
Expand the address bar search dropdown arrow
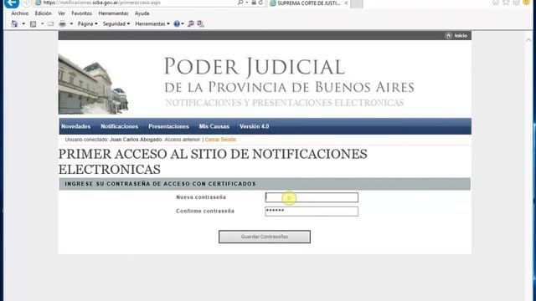tap(247, 3)
